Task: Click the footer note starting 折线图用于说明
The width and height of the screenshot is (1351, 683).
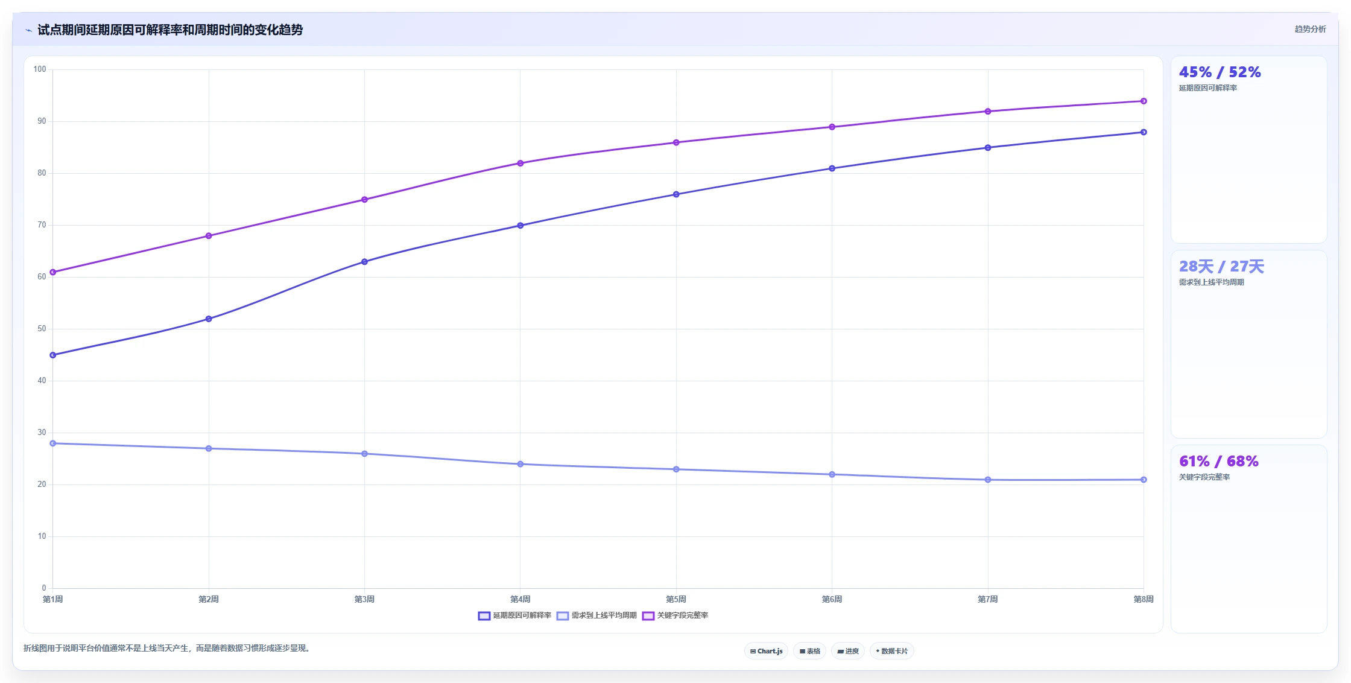Action: [x=168, y=649]
